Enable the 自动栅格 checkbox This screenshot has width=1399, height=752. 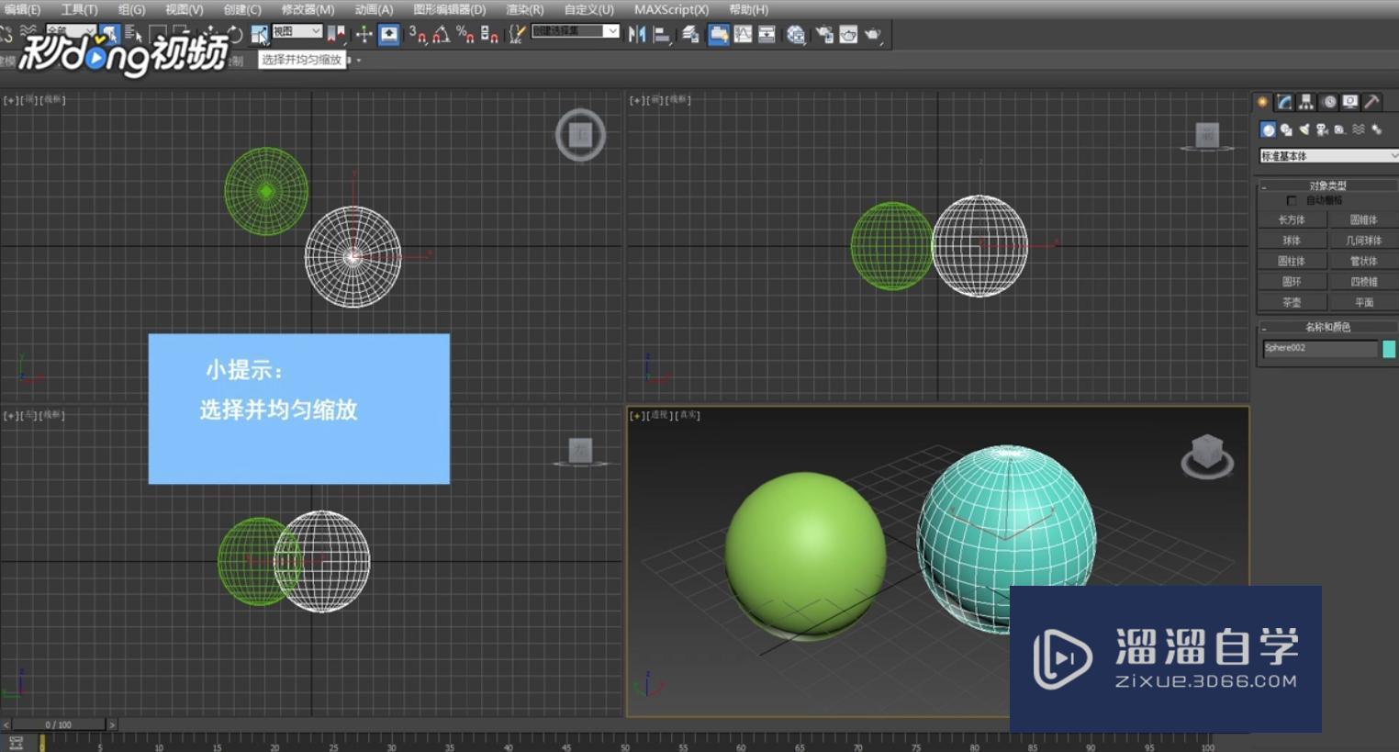click(x=1292, y=200)
